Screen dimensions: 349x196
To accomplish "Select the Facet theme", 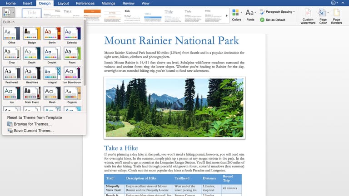I will click(72, 55).
